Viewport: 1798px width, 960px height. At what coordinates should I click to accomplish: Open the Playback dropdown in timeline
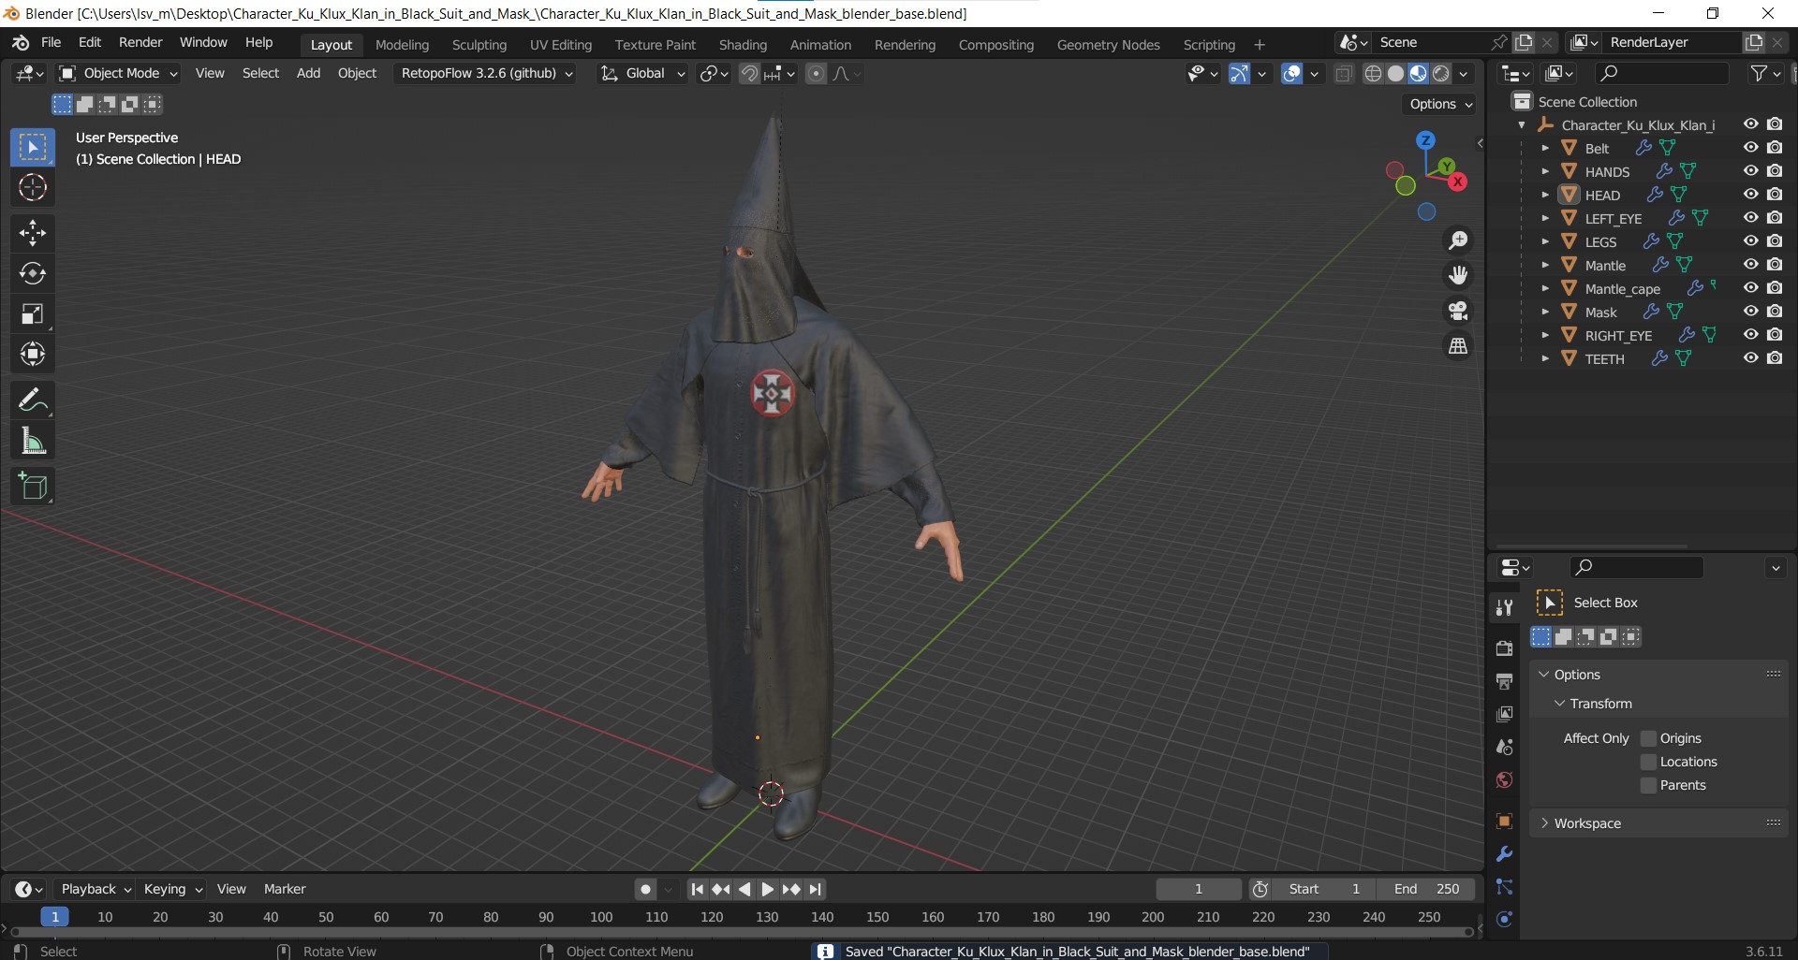95,889
